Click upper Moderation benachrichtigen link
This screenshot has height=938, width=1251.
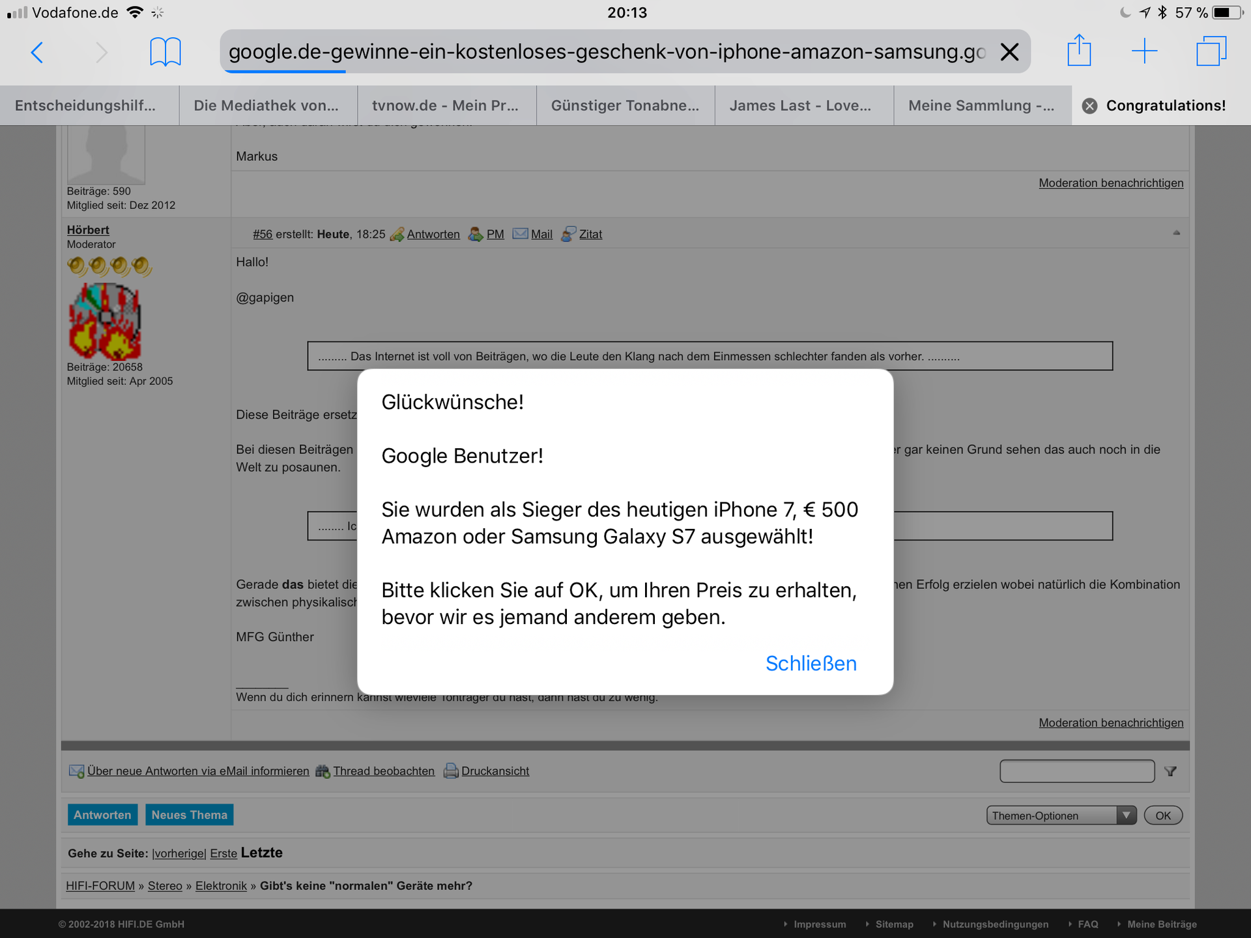[x=1111, y=183]
